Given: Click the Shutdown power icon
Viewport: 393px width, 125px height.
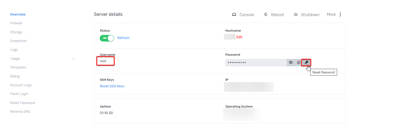Looking at the screenshot, I should click(296, 15).
